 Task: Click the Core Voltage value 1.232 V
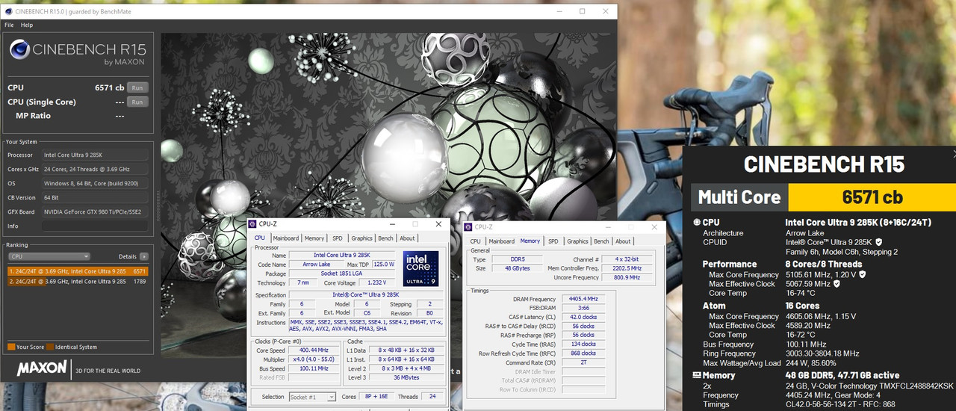tap(376, 283)
